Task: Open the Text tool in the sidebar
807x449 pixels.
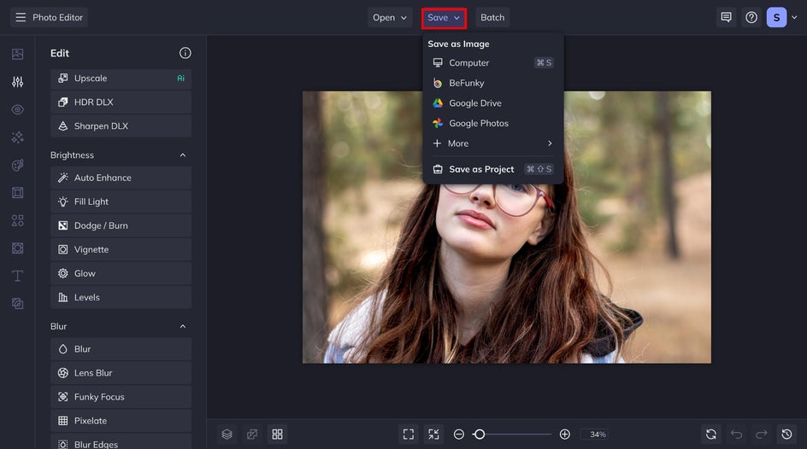Action: (17, 276)
